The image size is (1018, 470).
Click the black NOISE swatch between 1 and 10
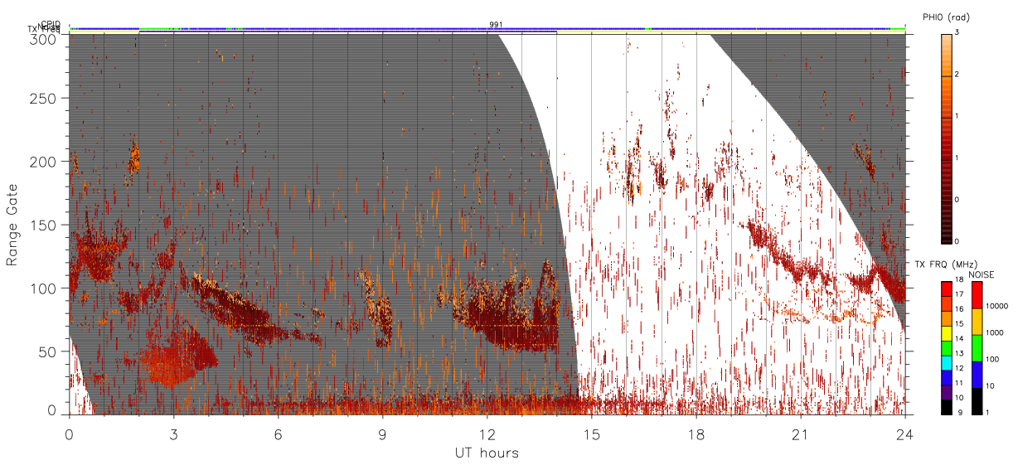click(977, 401)
